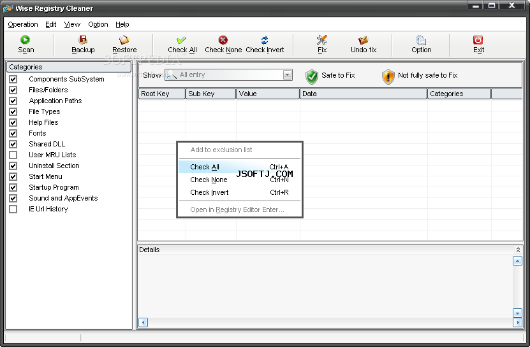Uncheck the Shared DLL category
Screen dimensions: 530x347
(x=13, y=144)
